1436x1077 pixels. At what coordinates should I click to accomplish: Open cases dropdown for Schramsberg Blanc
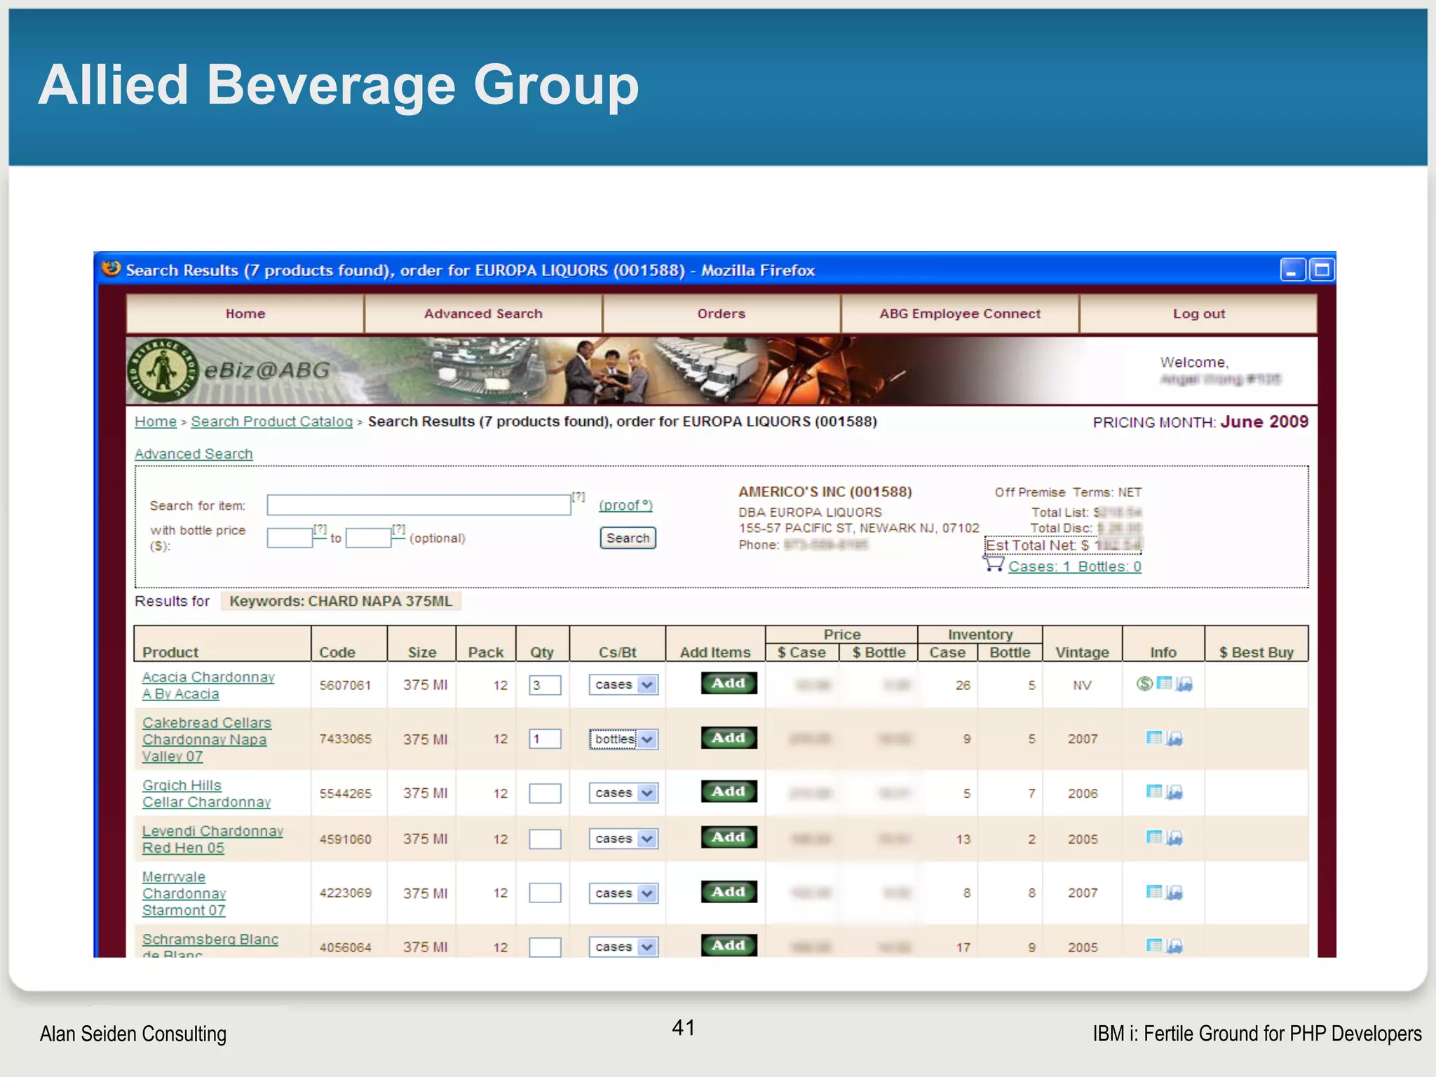[x=623, y=947]
